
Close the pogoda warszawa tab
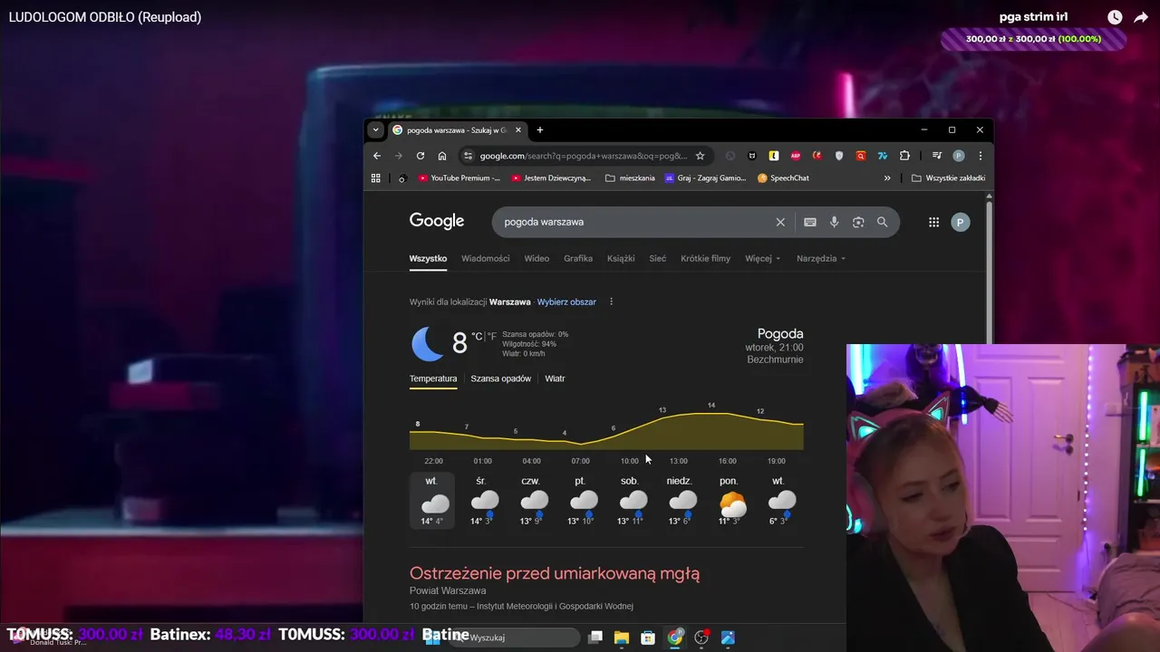(518, 129)
